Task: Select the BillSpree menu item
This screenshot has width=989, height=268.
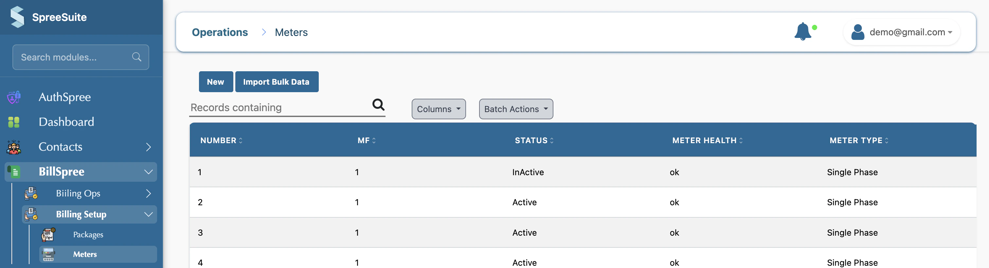Action: coord(62,172)
